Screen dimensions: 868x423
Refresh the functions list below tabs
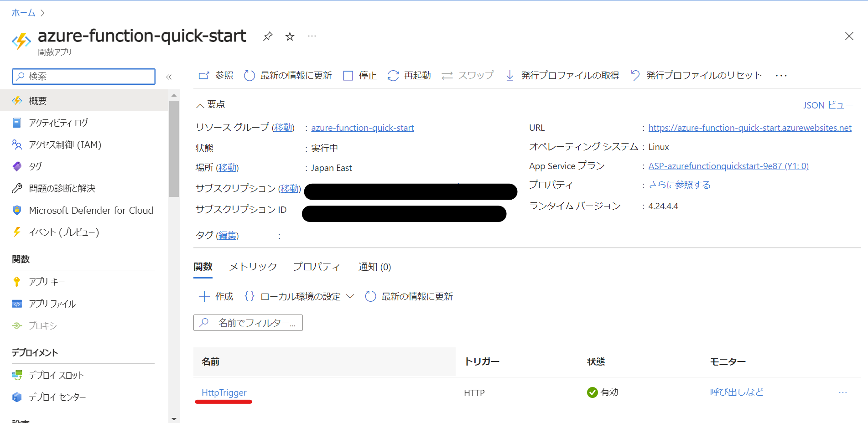pyautogui.click(x=409, y=296)
